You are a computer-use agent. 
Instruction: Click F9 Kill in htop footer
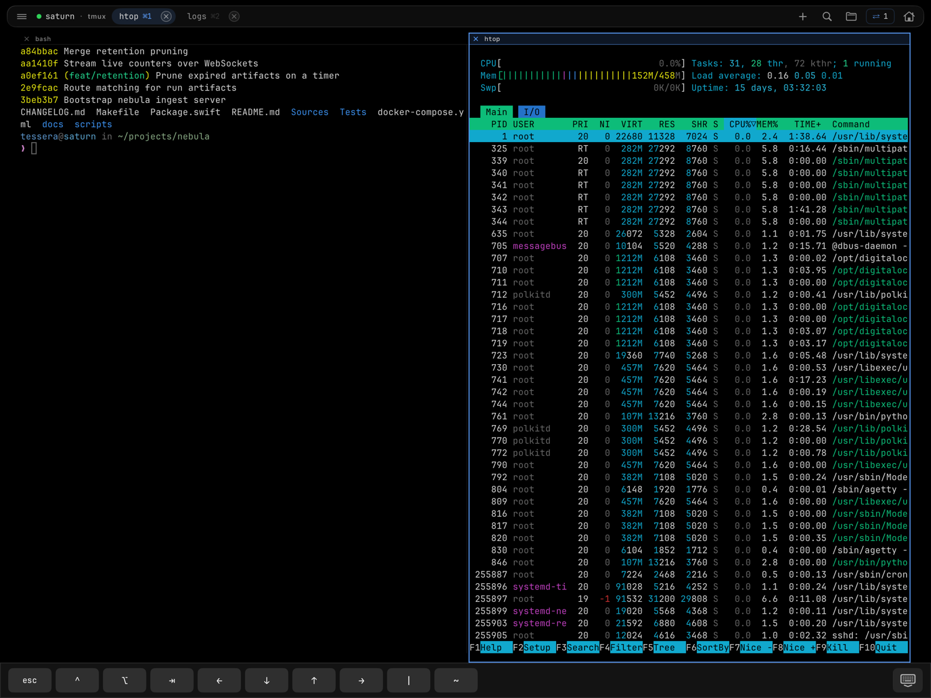[837, 648]
